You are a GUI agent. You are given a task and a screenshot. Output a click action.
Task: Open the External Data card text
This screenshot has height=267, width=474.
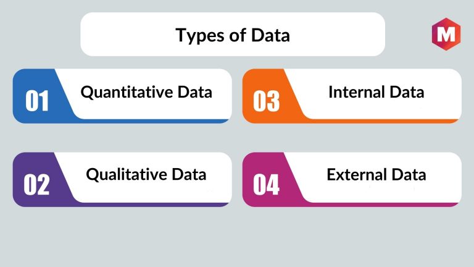[x=376, y=175]
